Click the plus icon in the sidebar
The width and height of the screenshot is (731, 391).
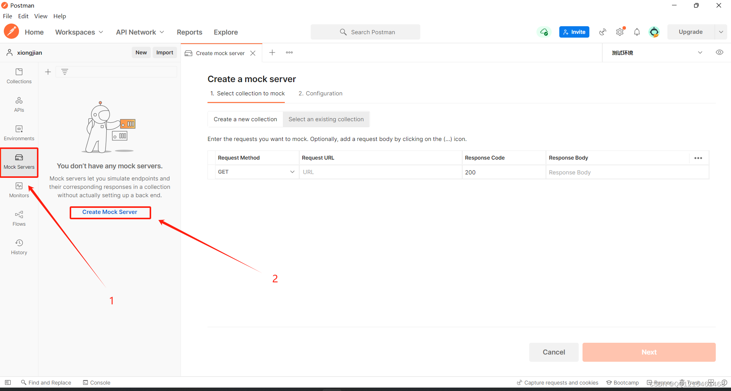point(48,72)
